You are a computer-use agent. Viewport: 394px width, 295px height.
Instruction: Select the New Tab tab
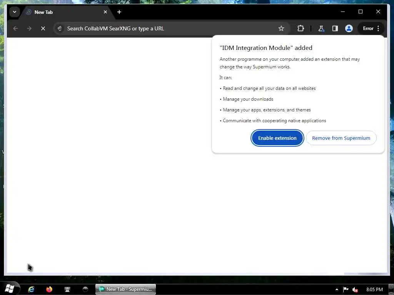pyautogui.click(x=67, y=12)
